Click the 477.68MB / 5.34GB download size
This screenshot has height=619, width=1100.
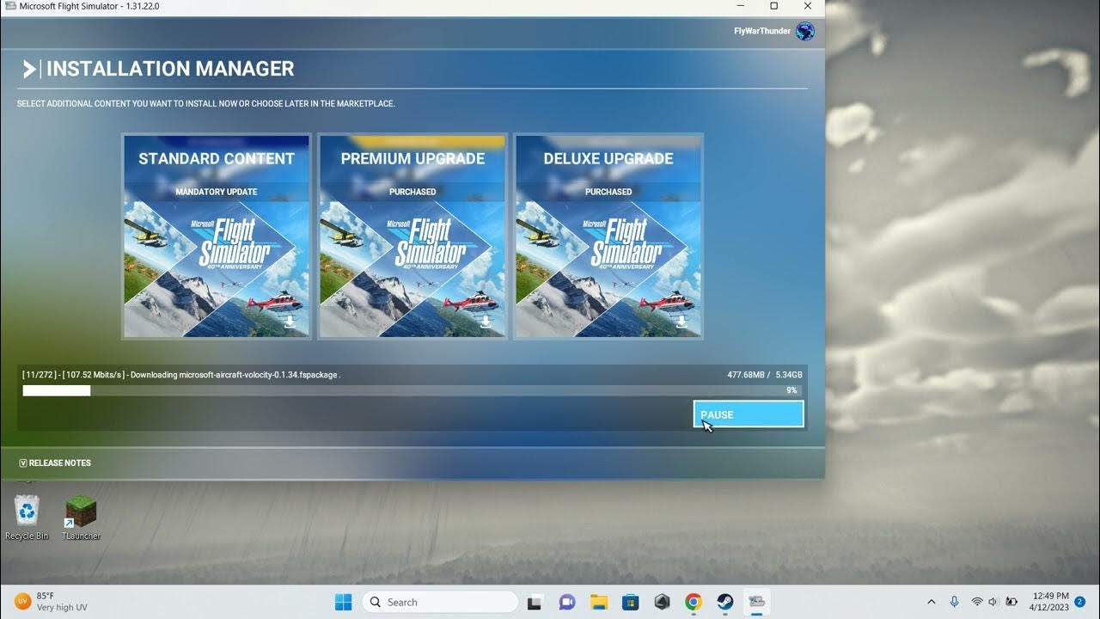coord(765,375)
